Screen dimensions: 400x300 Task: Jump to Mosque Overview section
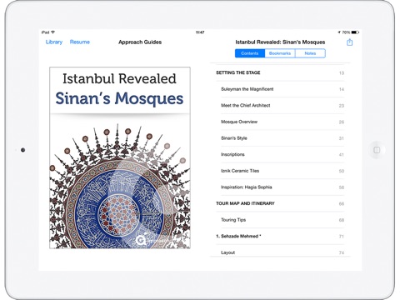tap(282, 122)
